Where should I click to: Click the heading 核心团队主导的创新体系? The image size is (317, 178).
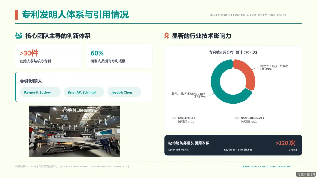58,36
